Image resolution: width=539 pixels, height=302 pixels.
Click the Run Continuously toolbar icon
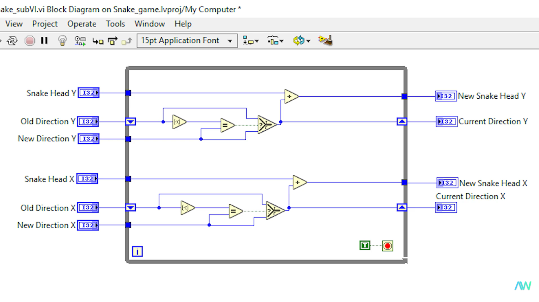[x=12, y=41]
